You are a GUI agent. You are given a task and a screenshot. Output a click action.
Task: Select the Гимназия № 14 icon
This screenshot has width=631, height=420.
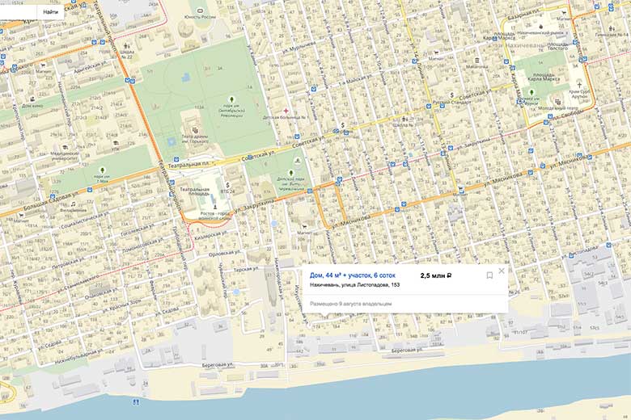pyautogui.click(x=612, y=28)
